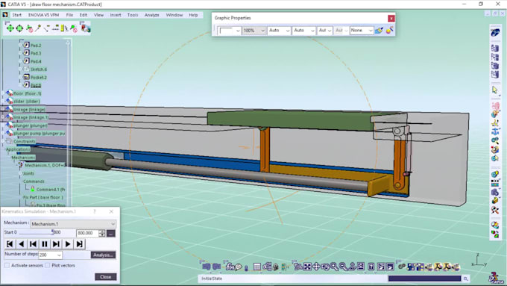Click the Zoom Out magnifier icon

click(343, 267)
